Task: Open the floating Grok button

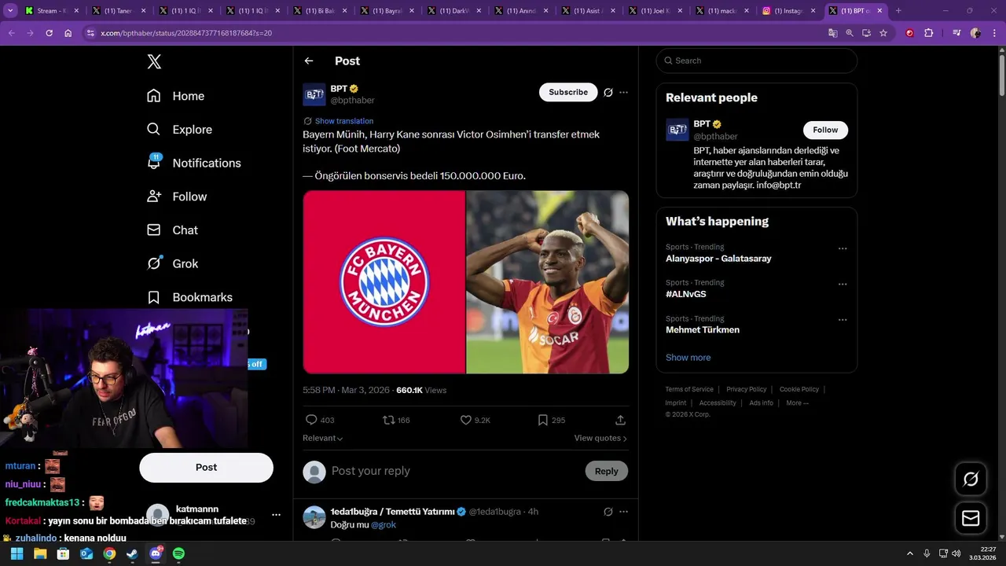Action: (971, 479)
